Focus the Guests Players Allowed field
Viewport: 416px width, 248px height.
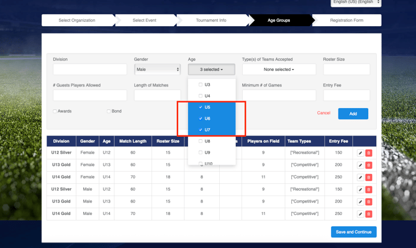(90, 95)
